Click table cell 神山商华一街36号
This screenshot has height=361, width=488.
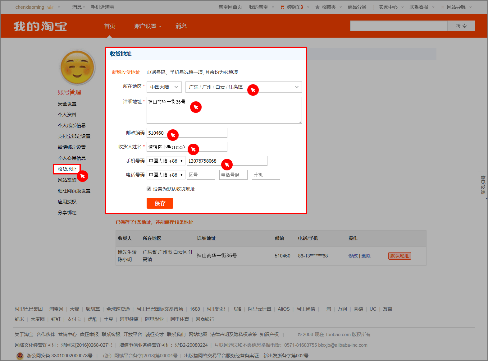(x=217, y=256)
